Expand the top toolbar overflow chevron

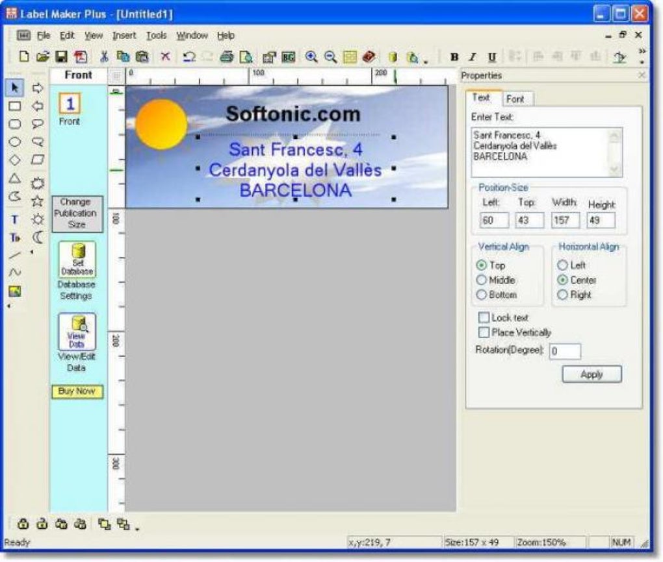642,51
